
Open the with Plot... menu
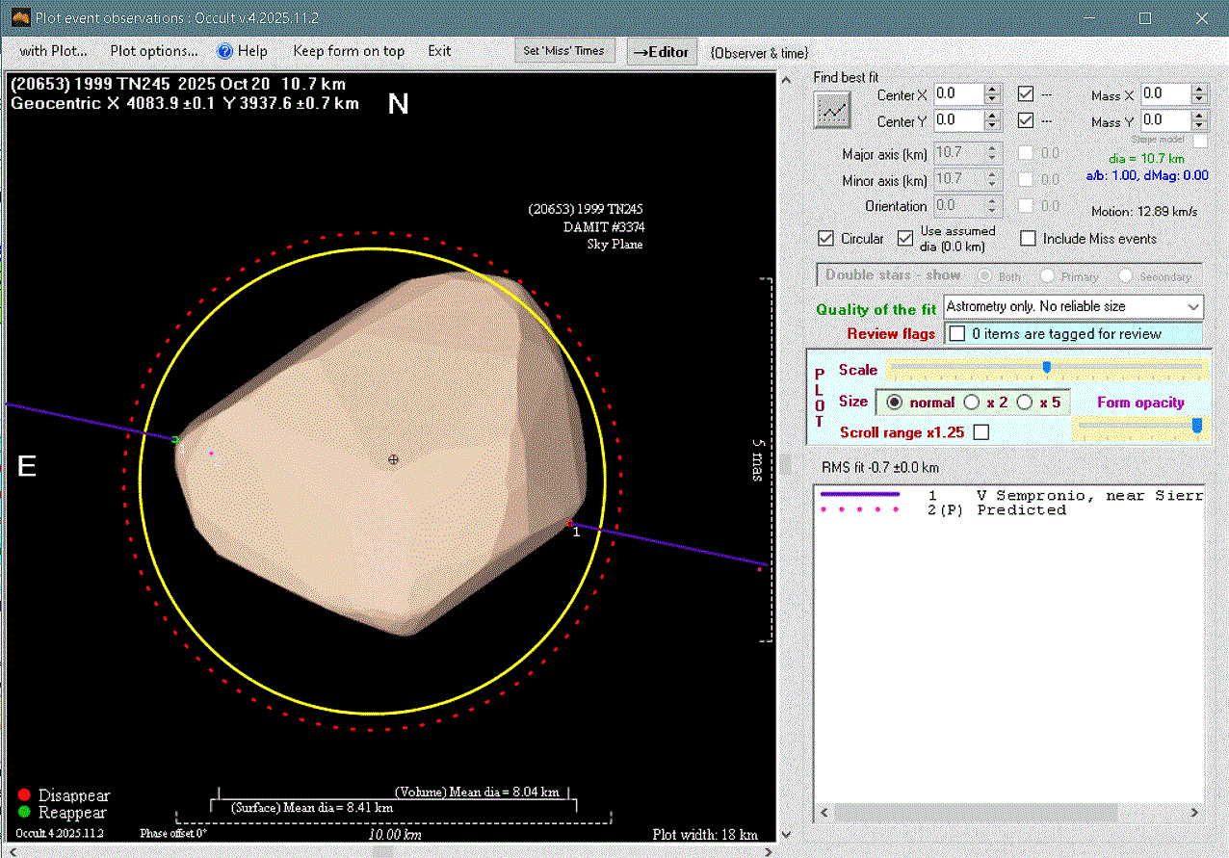click(53, 51)
